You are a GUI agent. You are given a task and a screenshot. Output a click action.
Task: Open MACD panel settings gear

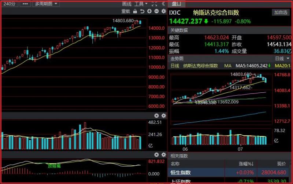164,155
